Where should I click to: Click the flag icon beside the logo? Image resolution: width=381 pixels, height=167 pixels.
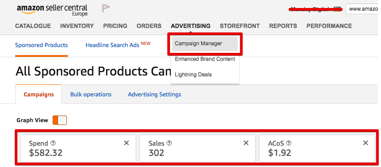[x=106, y=8]
